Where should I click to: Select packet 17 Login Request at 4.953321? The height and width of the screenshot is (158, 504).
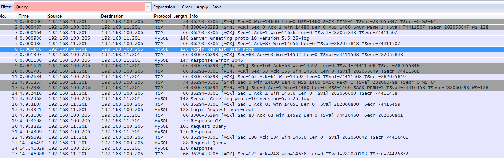pos(252,110)
